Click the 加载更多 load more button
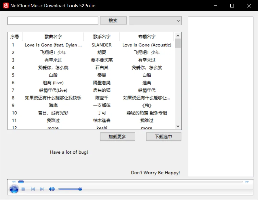258x200 pixels. [x=117, y=137]
